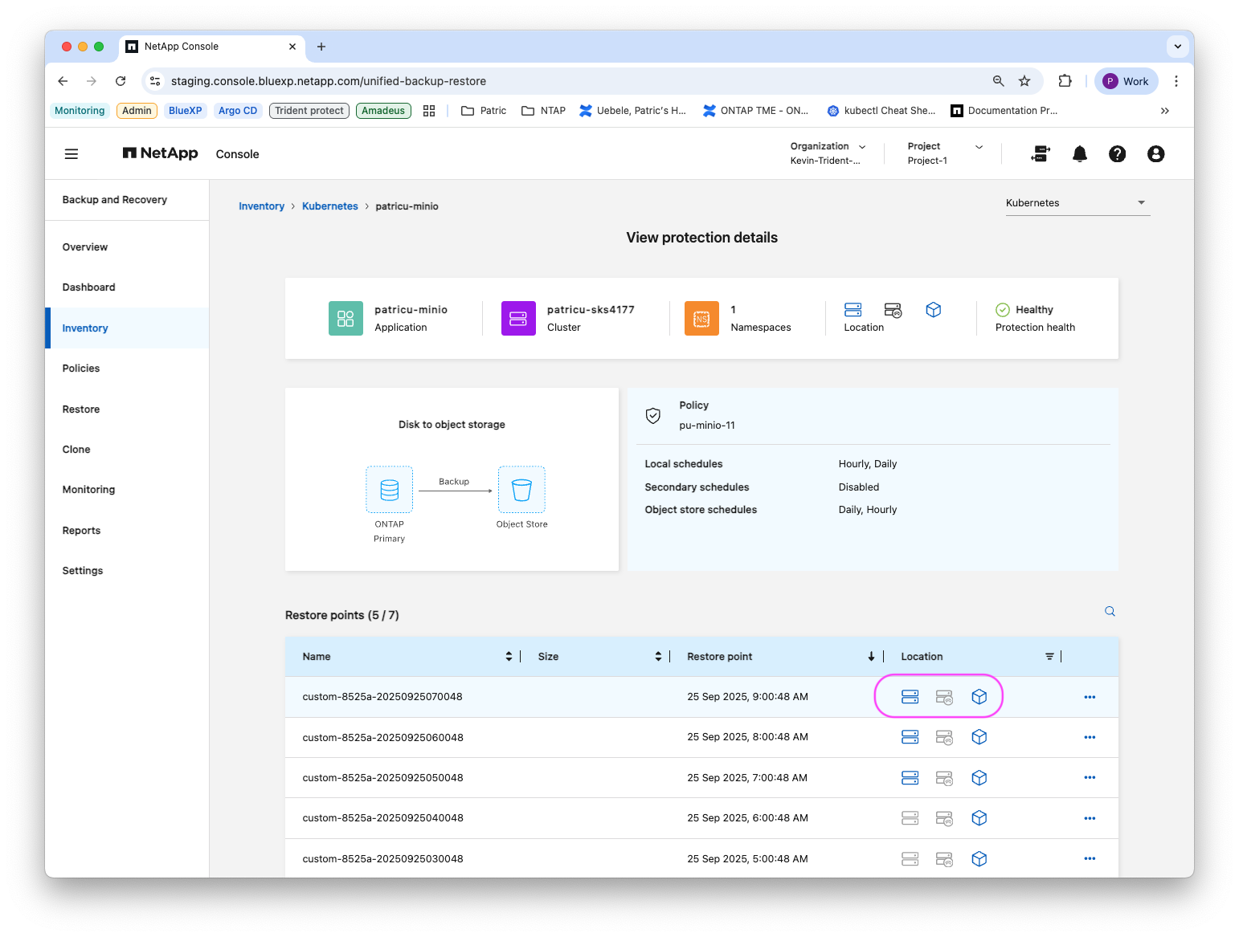Open the notifications bell
This screenshot has width=1239, height=937.
tap(1080, 154)
